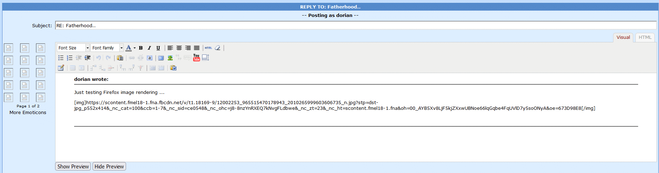659x173 pixels.
Task: Insert a bulleted list
Action: click(x=61, y=58)
